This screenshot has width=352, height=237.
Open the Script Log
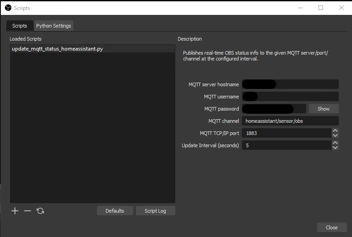pos(155,211)
